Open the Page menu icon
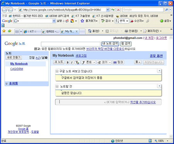 click(x=145, y=31)
